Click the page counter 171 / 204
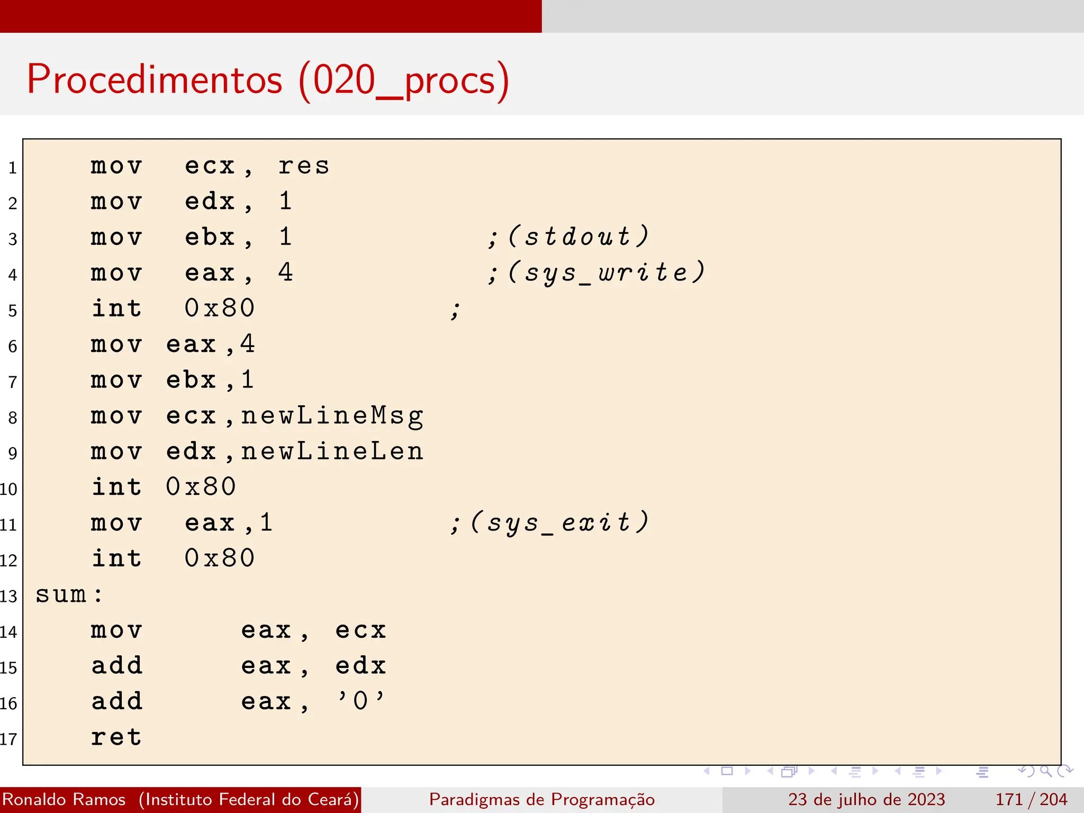Screen dimensions: 1084x813 click(1031, 799)
